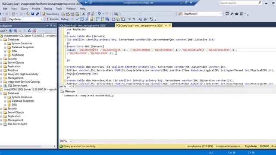Click the Specify Values for Template Parameters icon

click(x=151, y=19)
